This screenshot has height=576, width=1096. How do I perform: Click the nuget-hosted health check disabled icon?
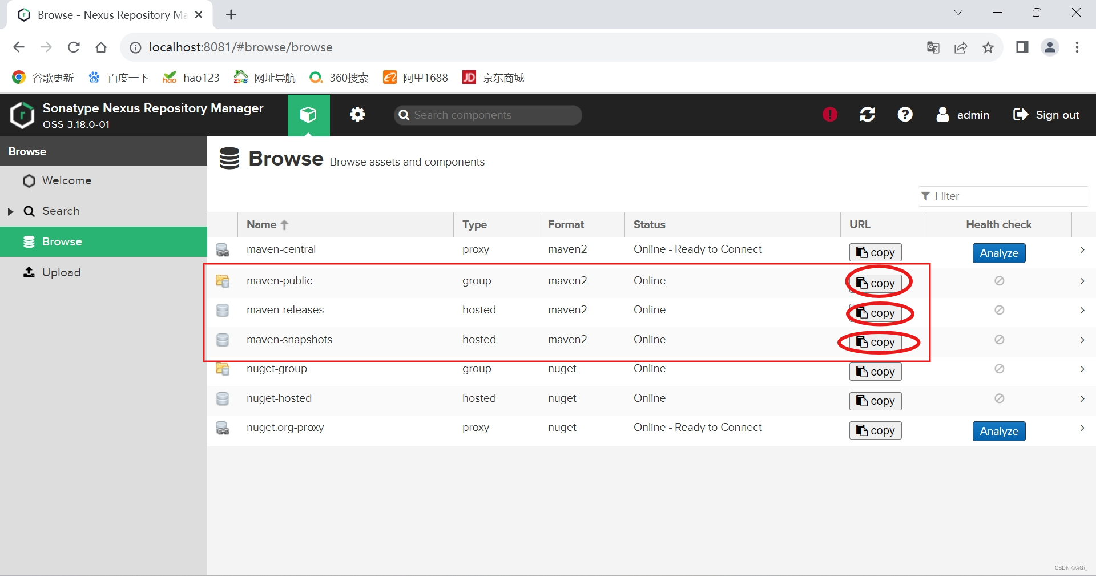(x=999, y=398)
